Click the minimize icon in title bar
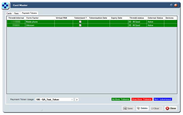 click(x=171, y=5)
